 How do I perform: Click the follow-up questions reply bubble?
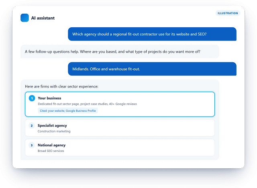point(120,52)
